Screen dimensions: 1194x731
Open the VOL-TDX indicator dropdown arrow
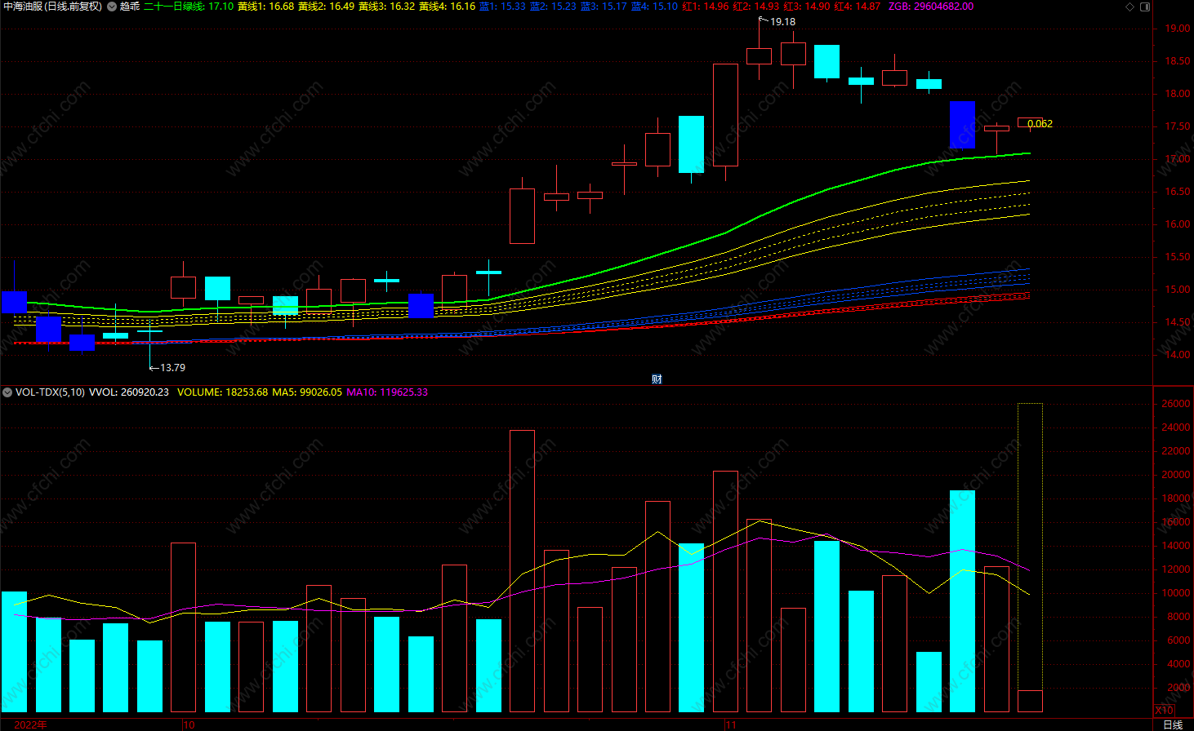coord(7,392)
